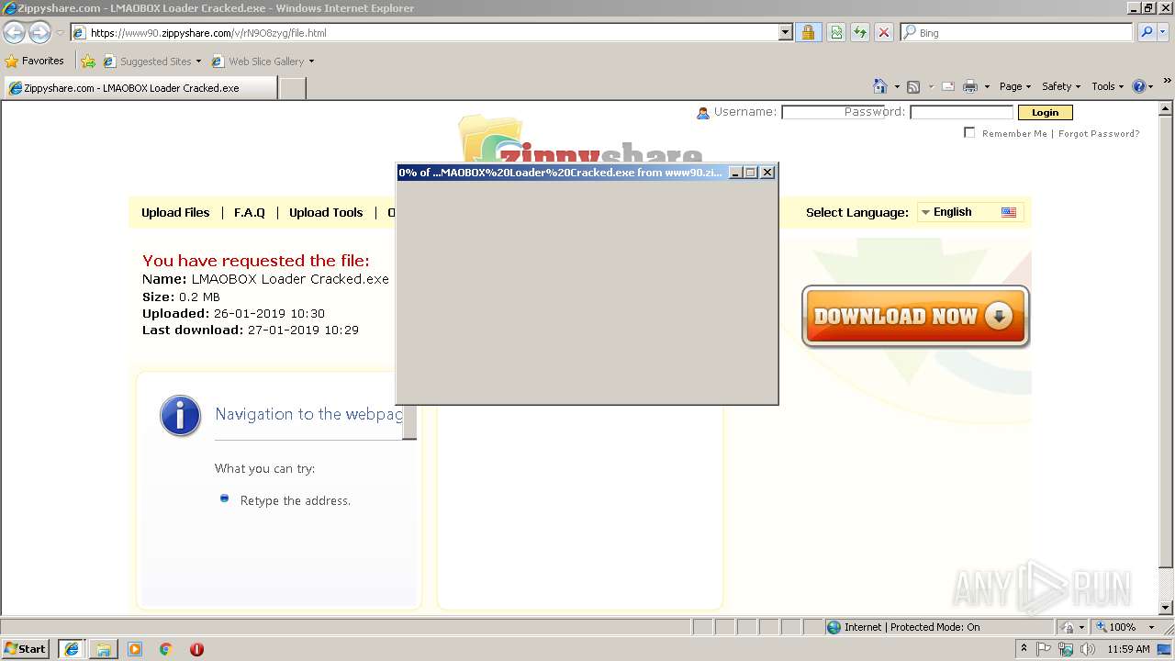
Task: Click the blue Help question mark icon
Action: pos(1139,86)
